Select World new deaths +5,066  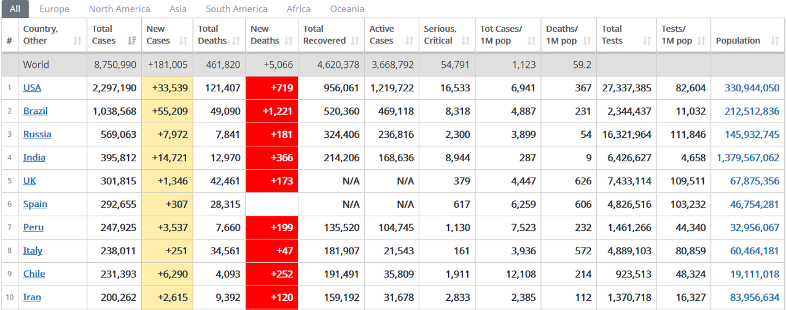click(277, 64)
